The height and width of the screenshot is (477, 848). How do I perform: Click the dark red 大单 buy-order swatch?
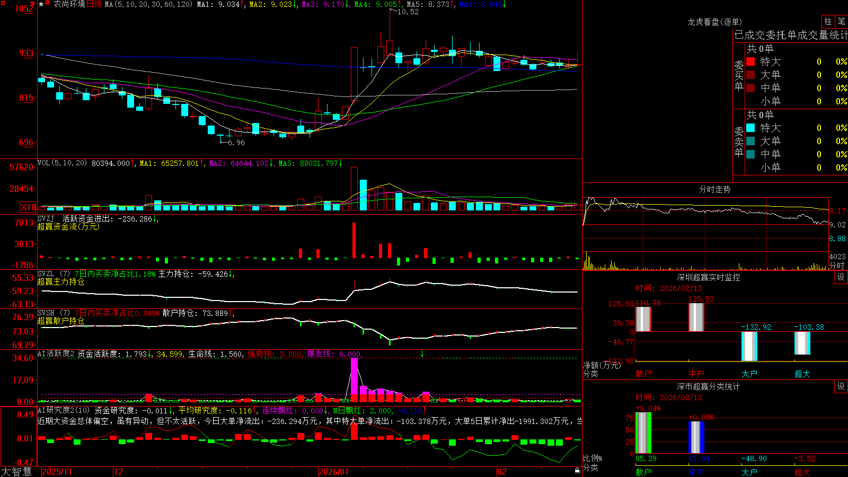[x=750, y=75]
